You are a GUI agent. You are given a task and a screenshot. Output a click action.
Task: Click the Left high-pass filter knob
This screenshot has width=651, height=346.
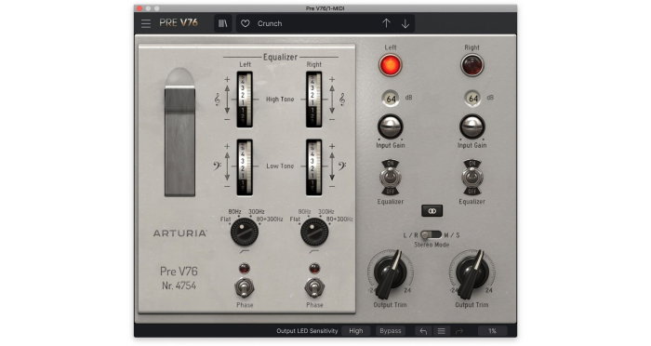pyautogui.click(x=244, y=232)
